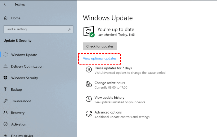Click the Home house icon
The width and height of the screenshot is (217, 137).
6,18
